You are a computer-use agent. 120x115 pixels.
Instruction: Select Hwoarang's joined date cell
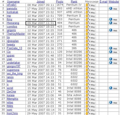[x=41, y=23]
